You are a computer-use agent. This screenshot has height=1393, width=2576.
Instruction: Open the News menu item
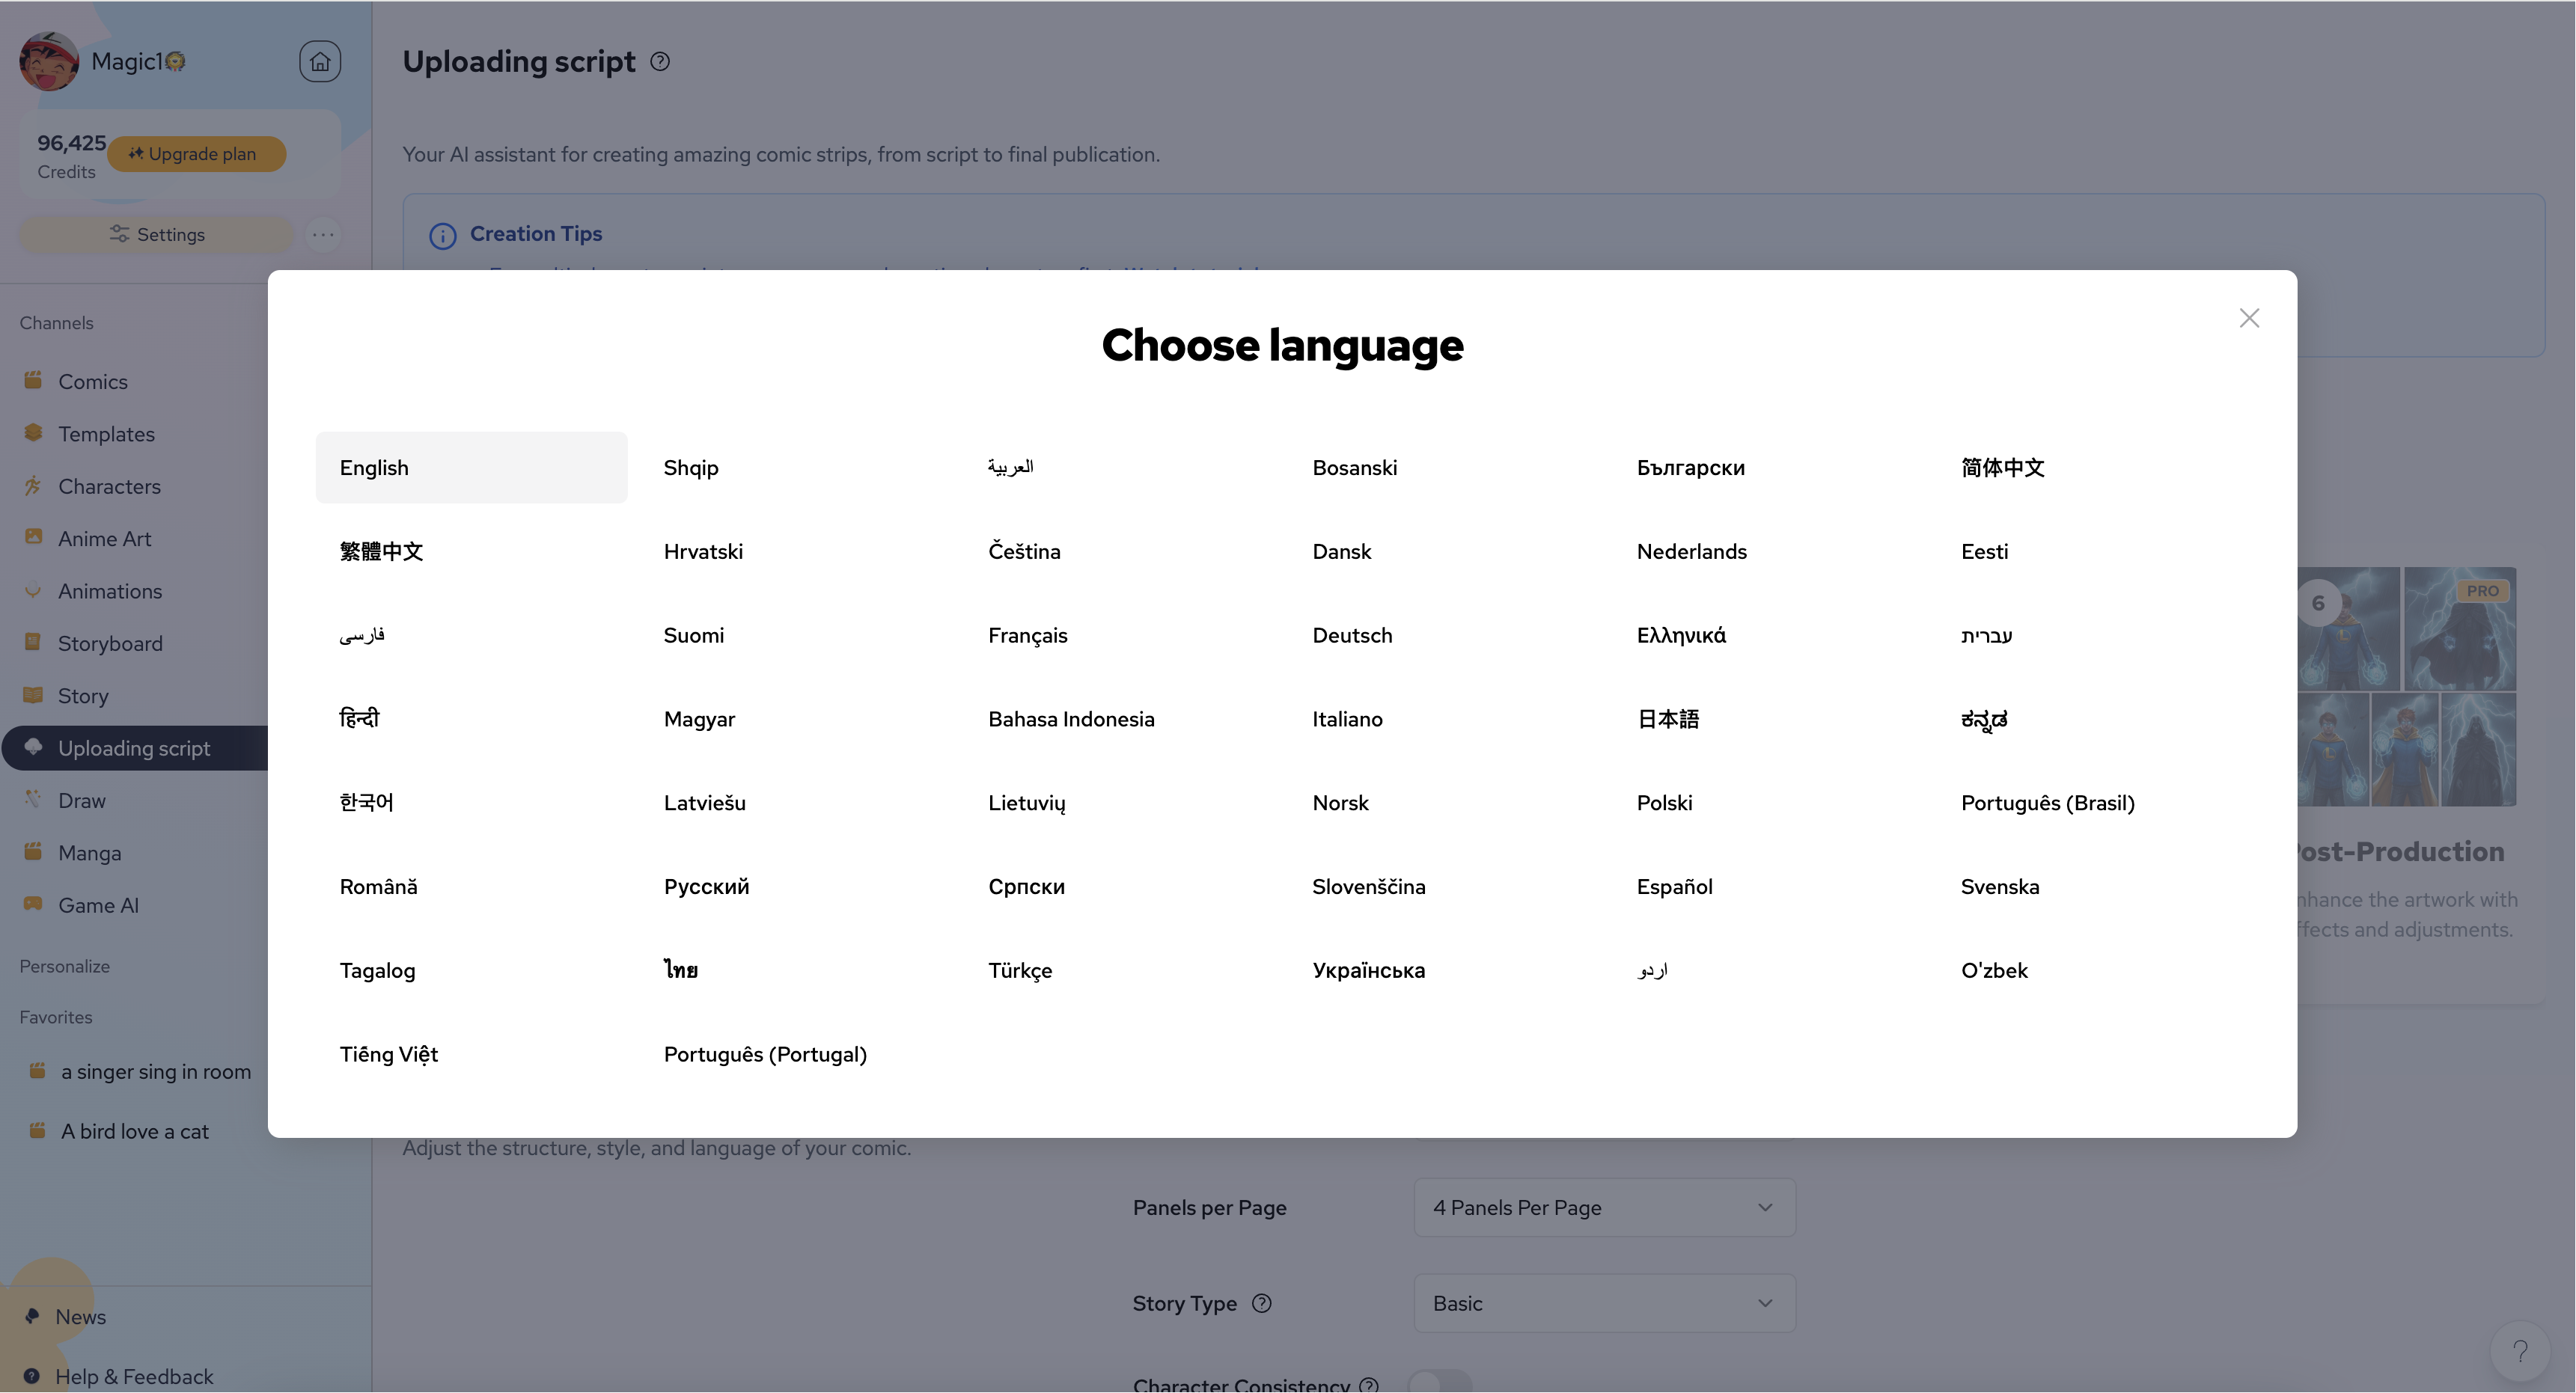click(x=79, y=1316)
